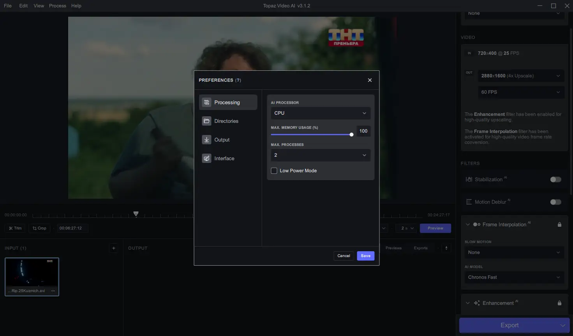The height and width of the screenshot is (336, 573).
Task: Open the Processing preferences section
Action: point(228,102)
